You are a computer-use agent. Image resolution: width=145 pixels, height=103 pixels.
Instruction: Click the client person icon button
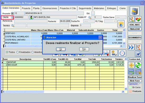click(x=31, y=17)
